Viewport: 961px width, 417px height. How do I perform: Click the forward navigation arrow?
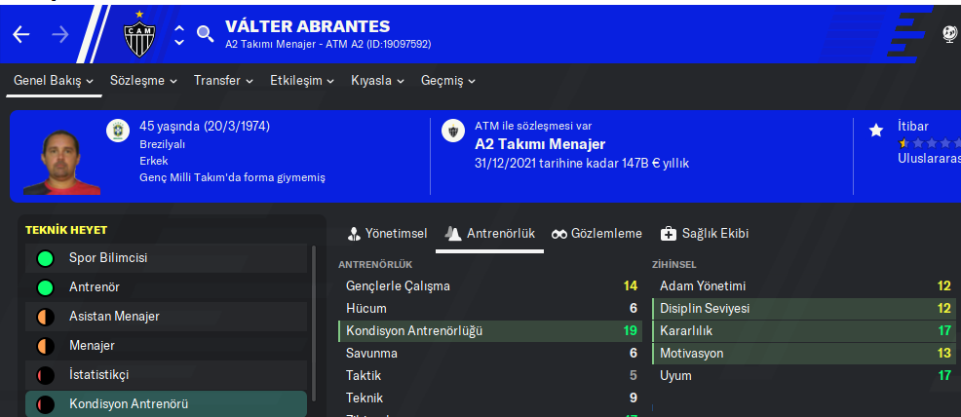[x=59, y=34]
